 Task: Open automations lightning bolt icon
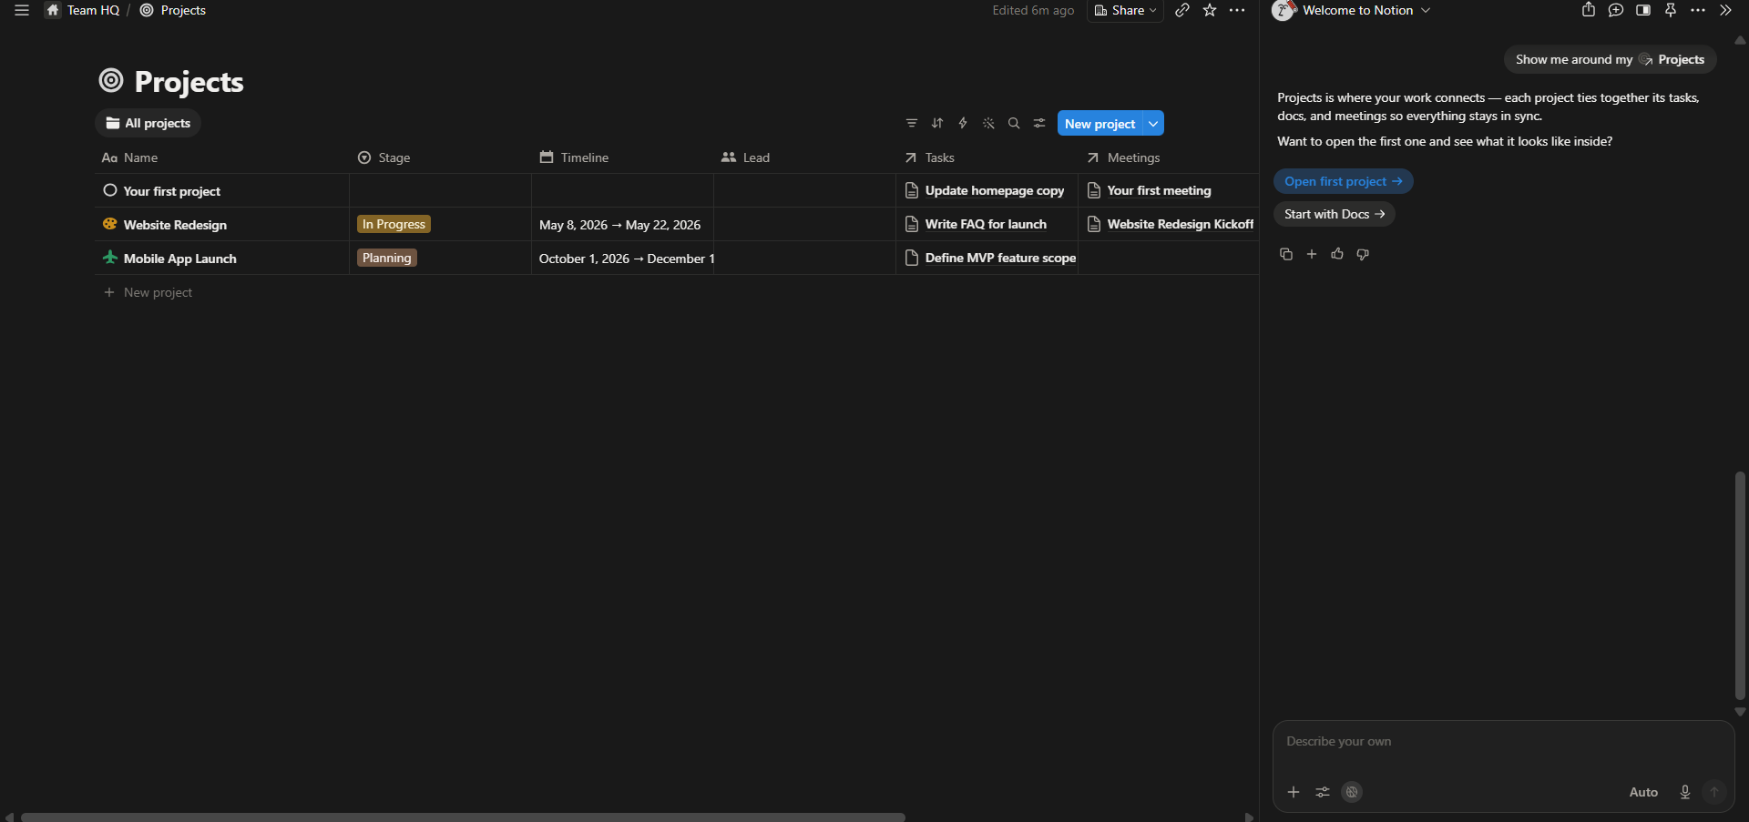tap(963, 123)
